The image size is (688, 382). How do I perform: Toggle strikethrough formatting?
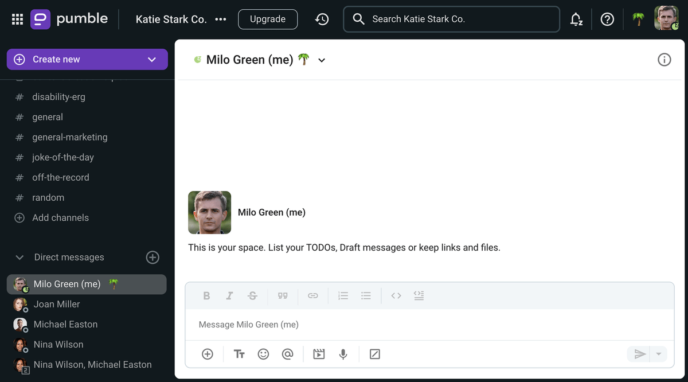[252, 296]
